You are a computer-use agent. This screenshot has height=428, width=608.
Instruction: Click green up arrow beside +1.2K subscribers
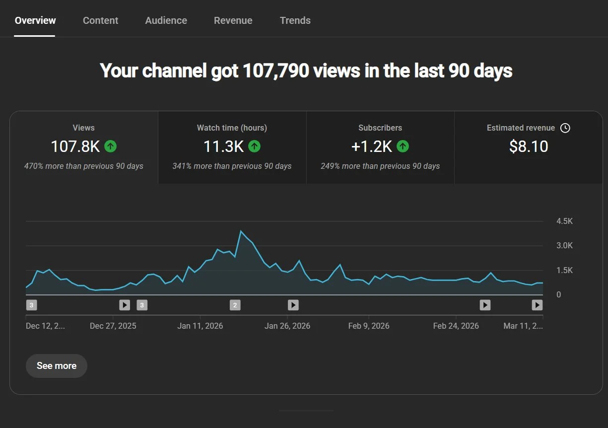tap(403, 146)
